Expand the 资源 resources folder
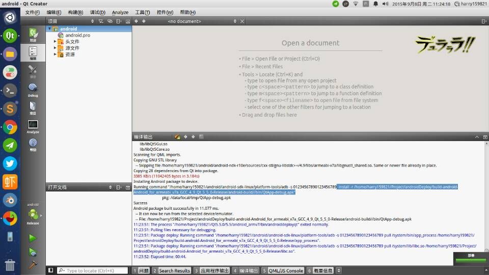 coord(55,54)
